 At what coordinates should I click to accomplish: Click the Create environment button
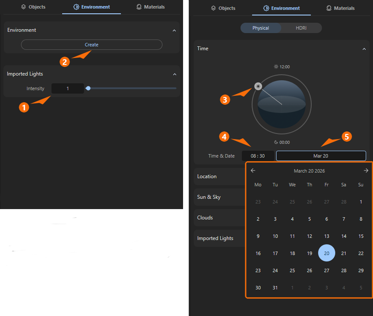91,45
